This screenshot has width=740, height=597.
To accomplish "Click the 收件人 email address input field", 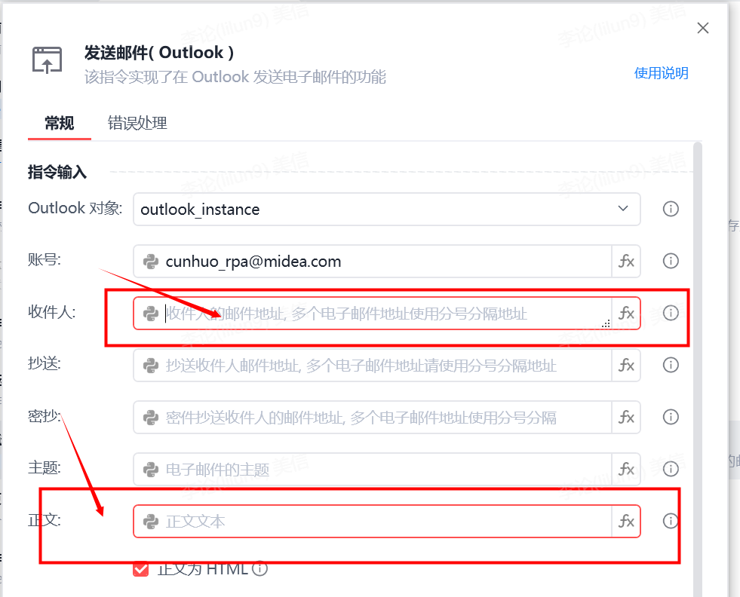I will (373, 313).
